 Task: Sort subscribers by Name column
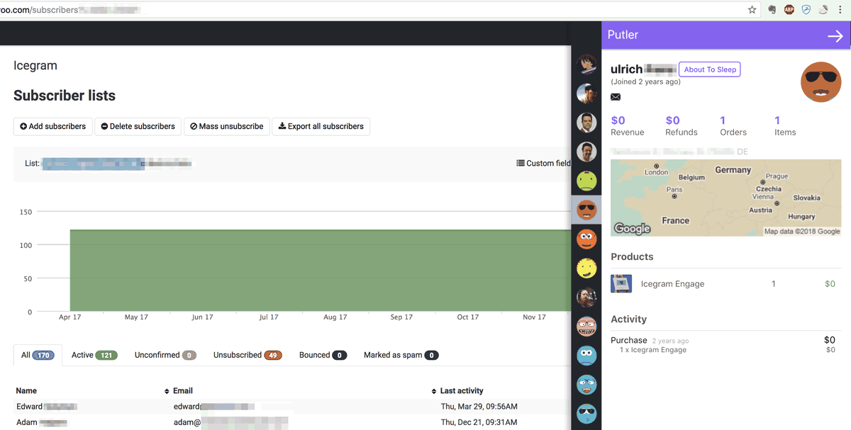click(x=27, y=390)
